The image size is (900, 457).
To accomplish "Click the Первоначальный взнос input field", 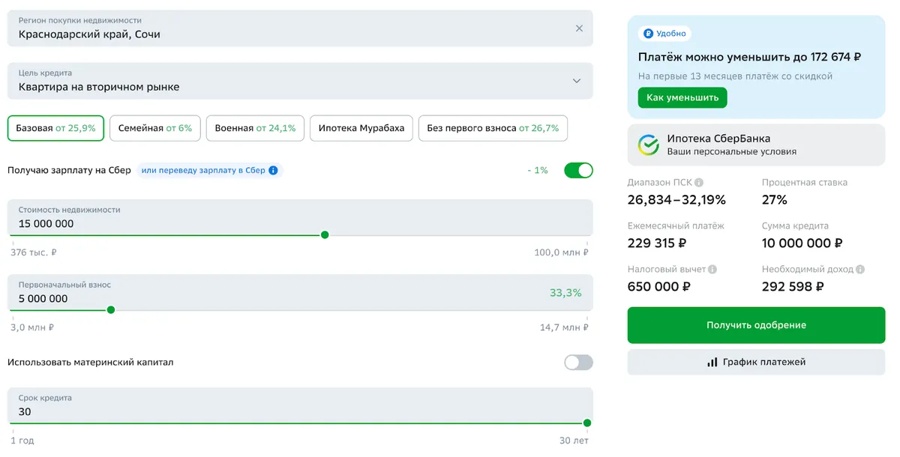I will click(300, 292).
